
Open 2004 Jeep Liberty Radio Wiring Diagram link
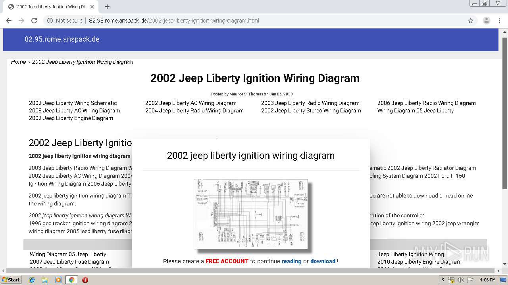pos(194,110)
